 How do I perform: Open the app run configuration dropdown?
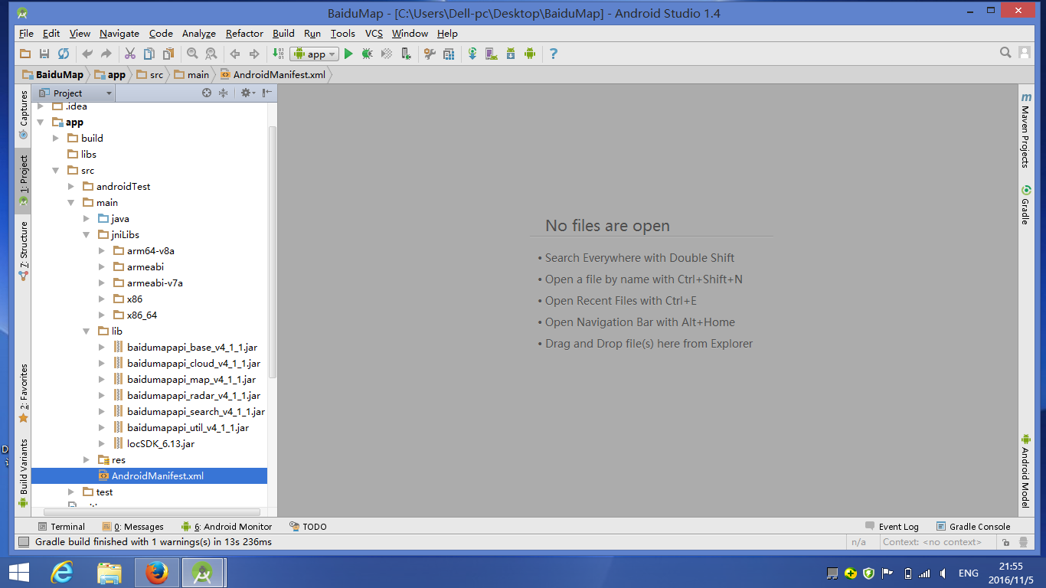(314, 54)
